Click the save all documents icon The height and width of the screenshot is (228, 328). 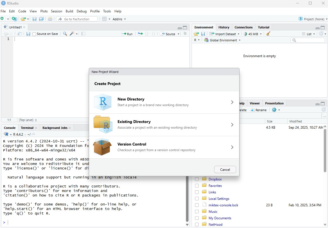(x=41, y=19)
